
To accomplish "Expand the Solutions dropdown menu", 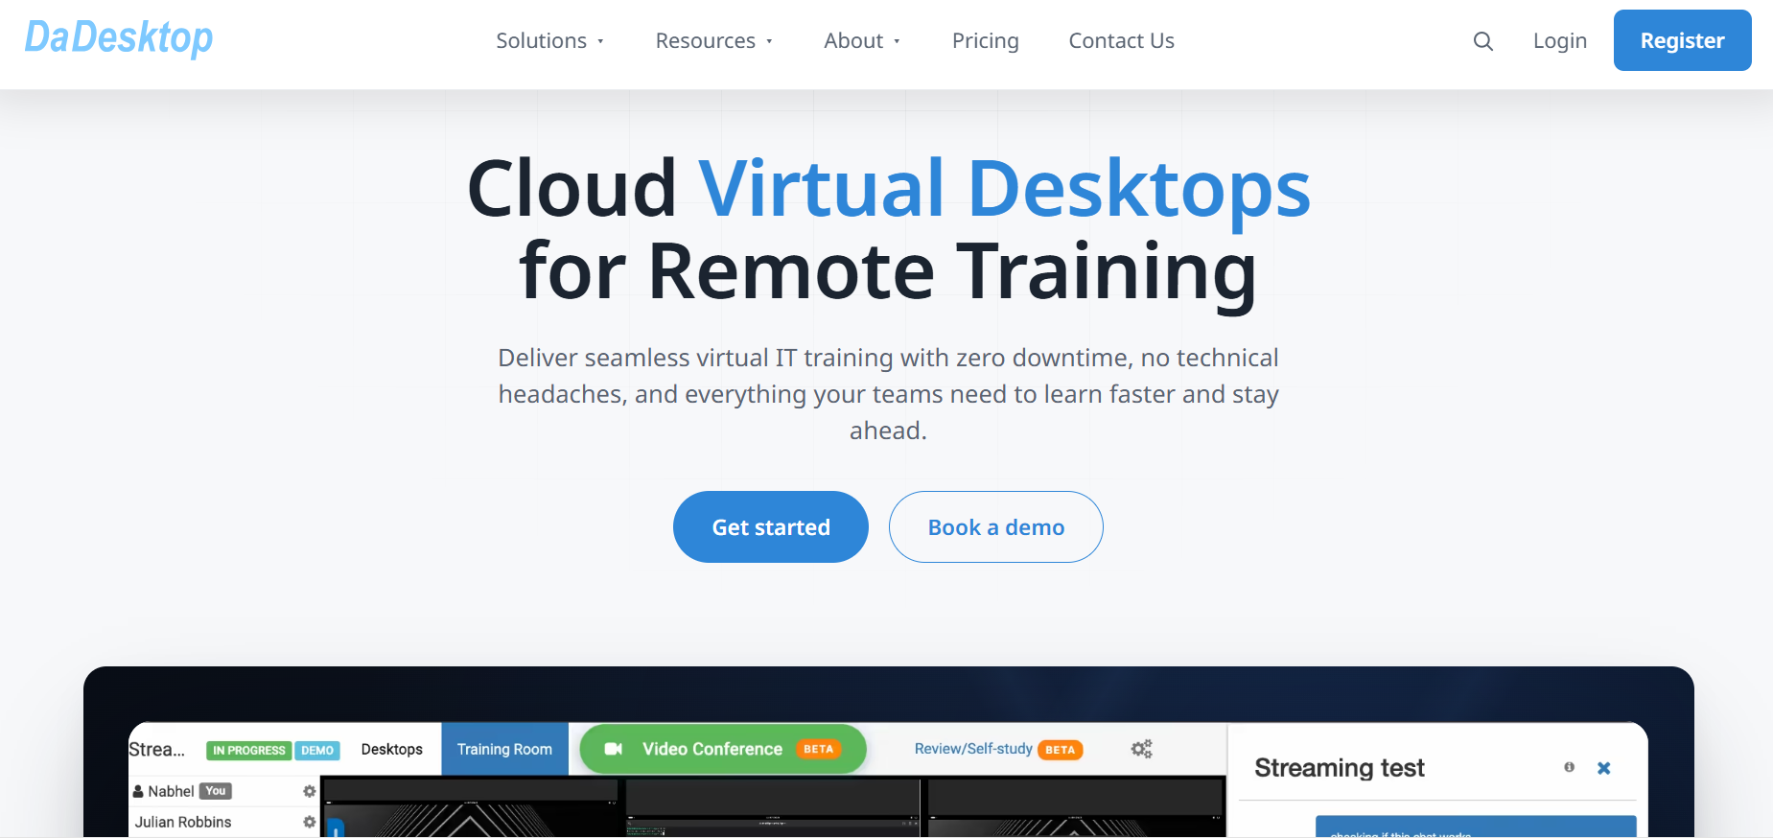I will click(550, 41).
